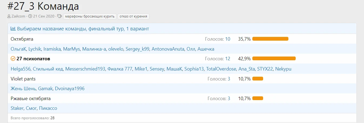364x123 pixels.
Task: Click the checkmark icon beside 27 психопатов
Action: tap(13, 59)
